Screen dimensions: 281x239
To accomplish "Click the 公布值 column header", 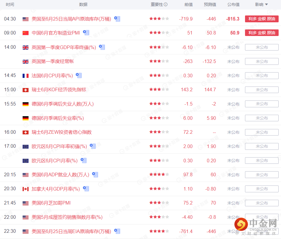I will point(233,4).
